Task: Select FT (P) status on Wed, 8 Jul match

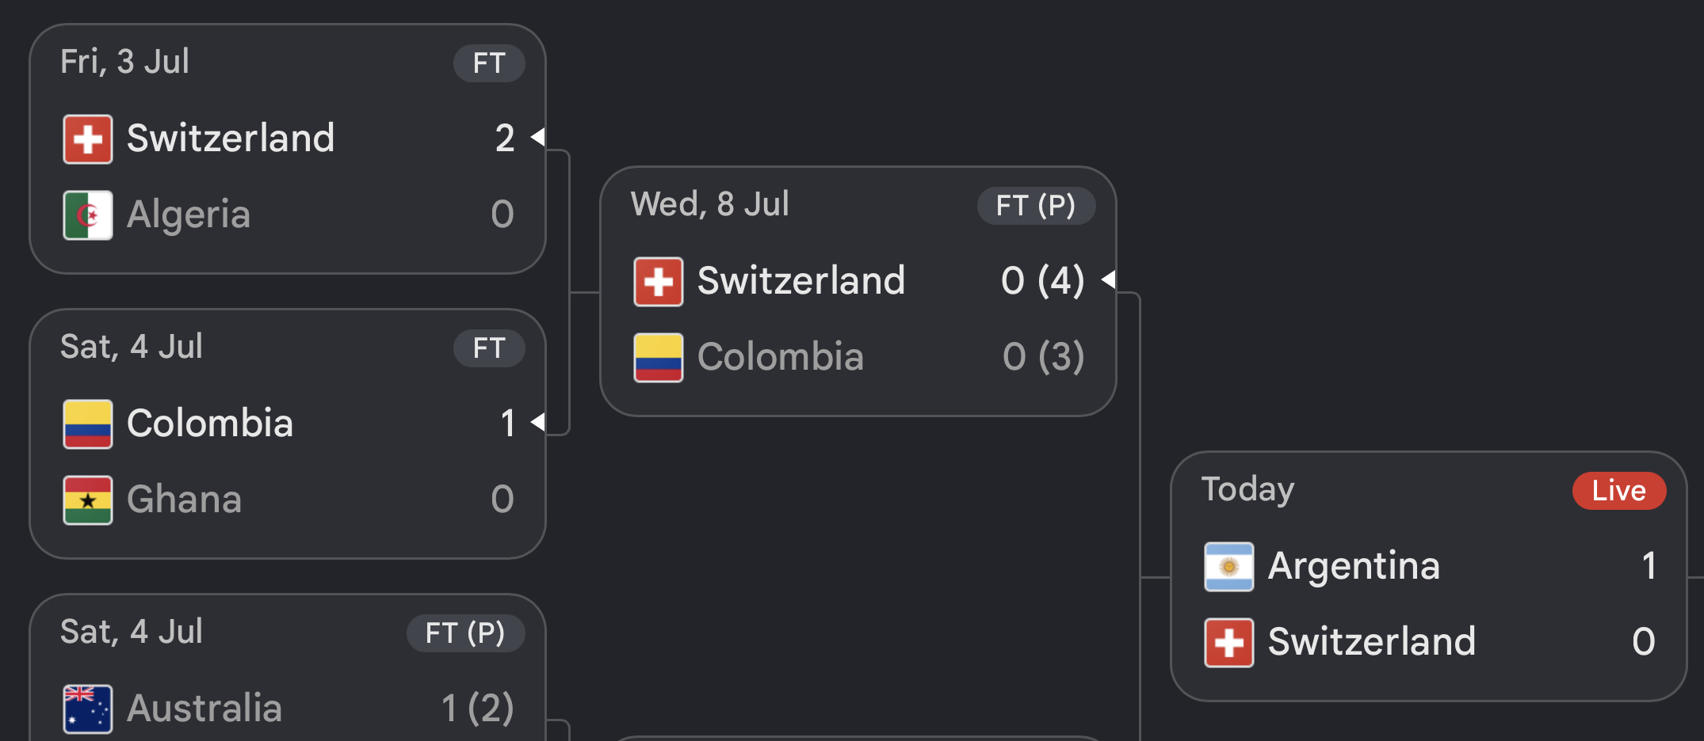Action: click(1036, 206)
